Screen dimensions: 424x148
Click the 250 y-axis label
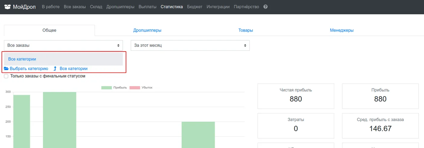point(8,107)
